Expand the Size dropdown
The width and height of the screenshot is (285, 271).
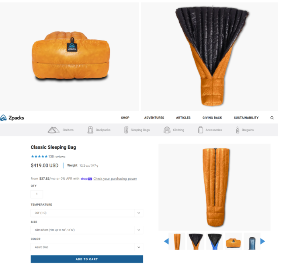tap(87, 230)
